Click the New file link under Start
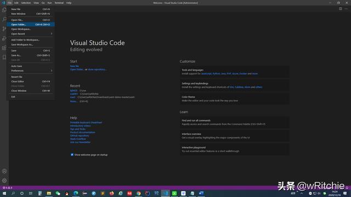This screenshot has width=351, height=197. pyautogui.click(x=75, y=66)
